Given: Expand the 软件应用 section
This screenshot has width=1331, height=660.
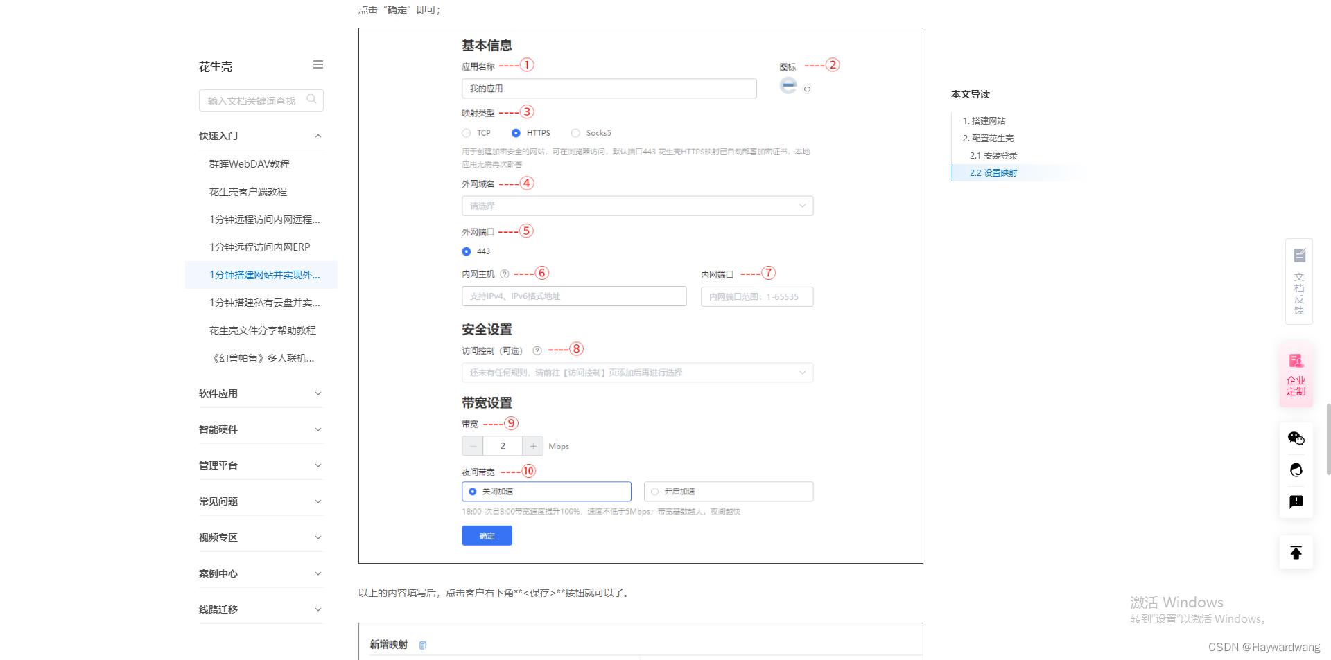Looking at the screenshot, I should [x=261, y=393].
